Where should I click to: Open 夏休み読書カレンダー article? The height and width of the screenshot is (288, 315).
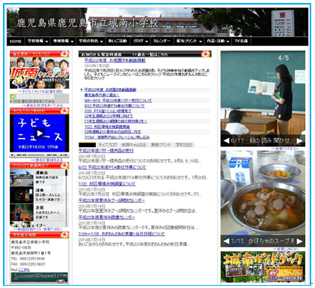107,217
